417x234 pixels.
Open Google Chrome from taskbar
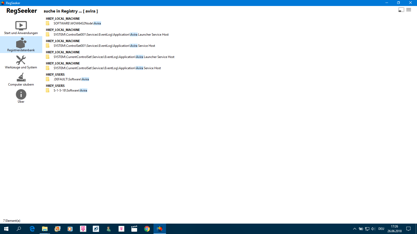click(x=147, y=229)
